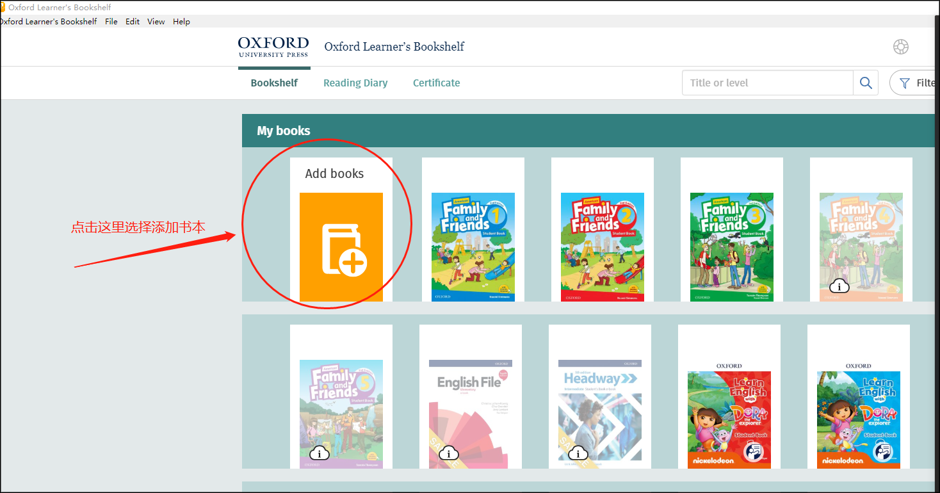The image size is (940, 493).
Task: Click cloud info icon on Family and Friends 4
Action: tap(839, 286)
